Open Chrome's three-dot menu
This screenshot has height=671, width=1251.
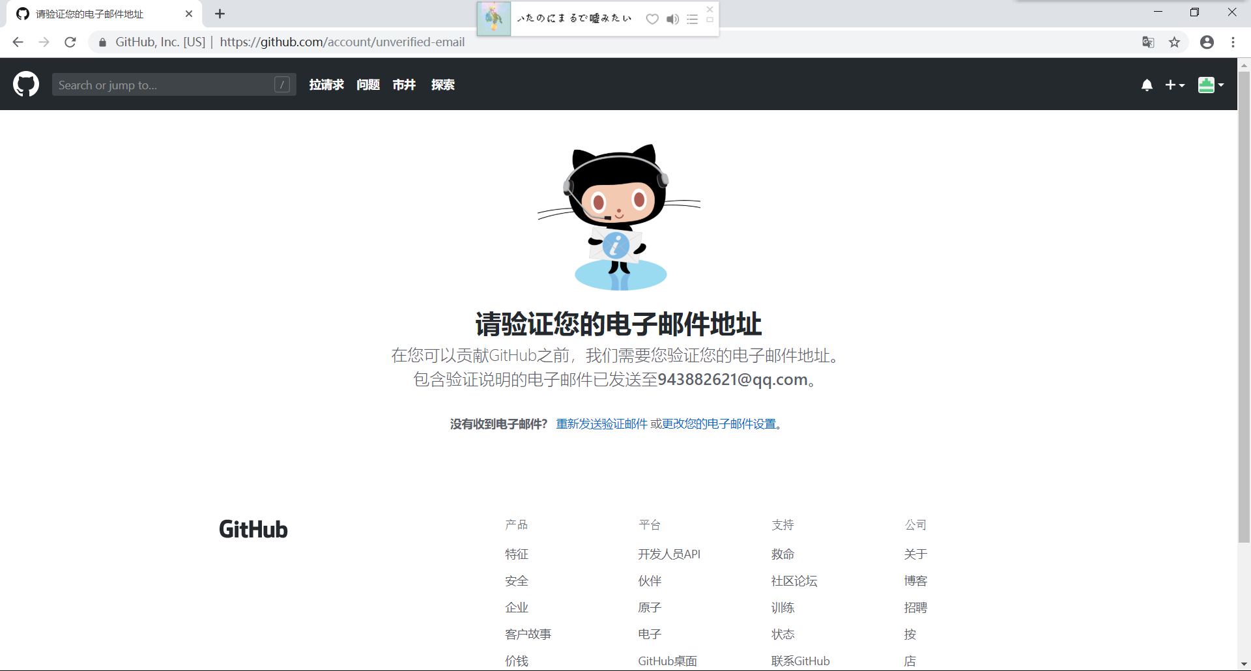coord(1233,42)
